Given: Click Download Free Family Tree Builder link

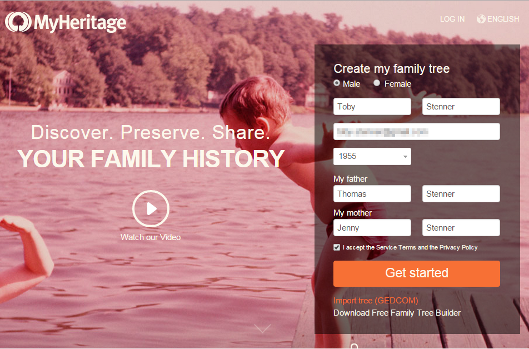Looking at the screenshot, I should coord(397,313).
